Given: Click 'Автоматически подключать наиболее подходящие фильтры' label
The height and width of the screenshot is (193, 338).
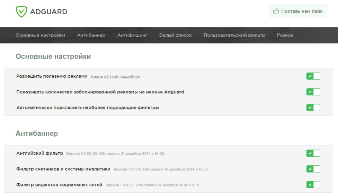Looking at the screenshot, I should (x=88, y=108).
